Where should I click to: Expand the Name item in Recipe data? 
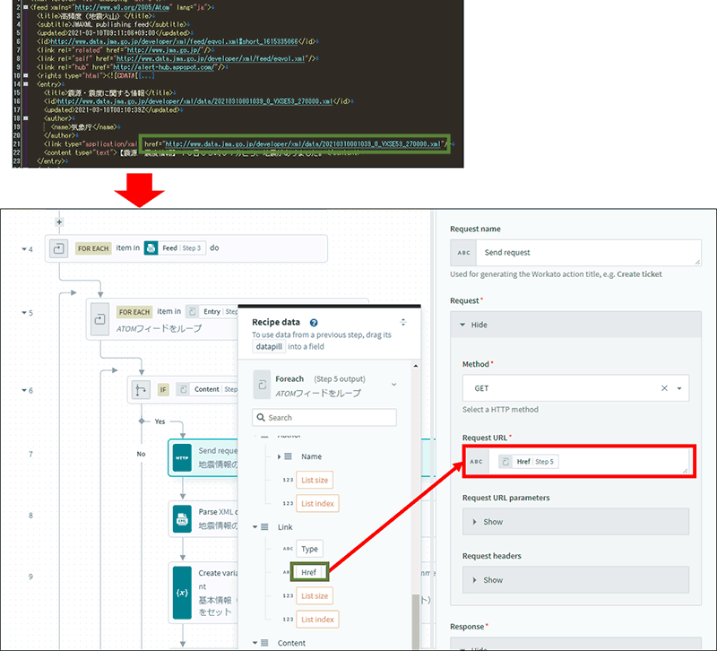point(280,456)
